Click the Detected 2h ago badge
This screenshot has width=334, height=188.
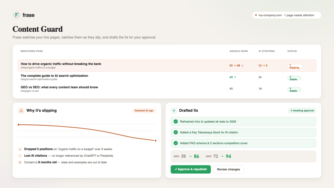click(x=144, y=110)
